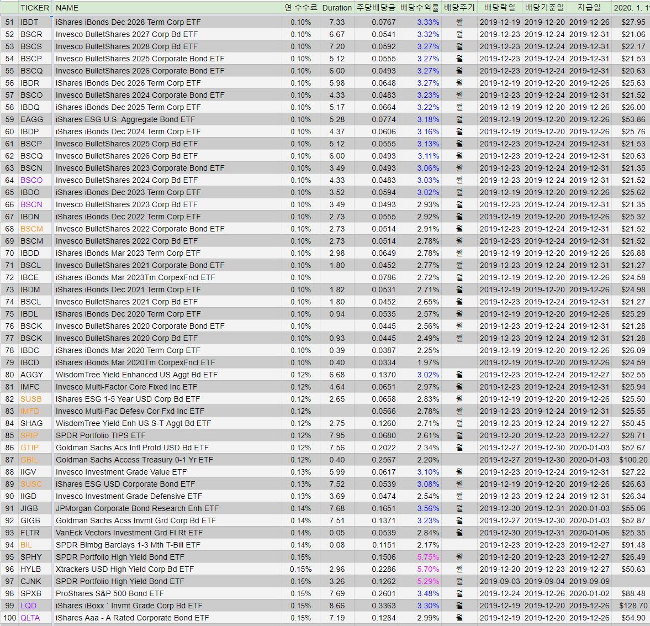Click the IBCE ticker cell
This screenshot has height=626, width=650.
tap(35, 277)
